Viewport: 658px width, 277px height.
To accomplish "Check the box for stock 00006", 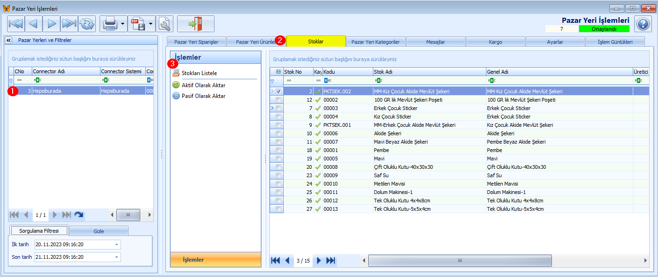I will click(x=279, y=133).
